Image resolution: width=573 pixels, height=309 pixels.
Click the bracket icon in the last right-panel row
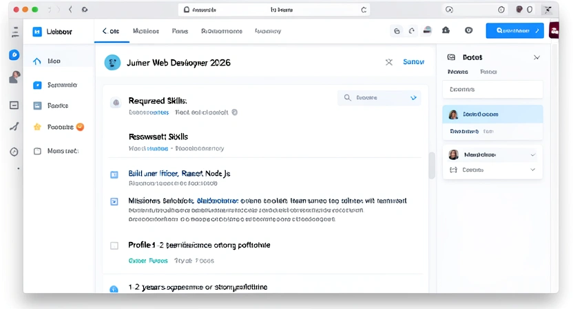[453, 170]
